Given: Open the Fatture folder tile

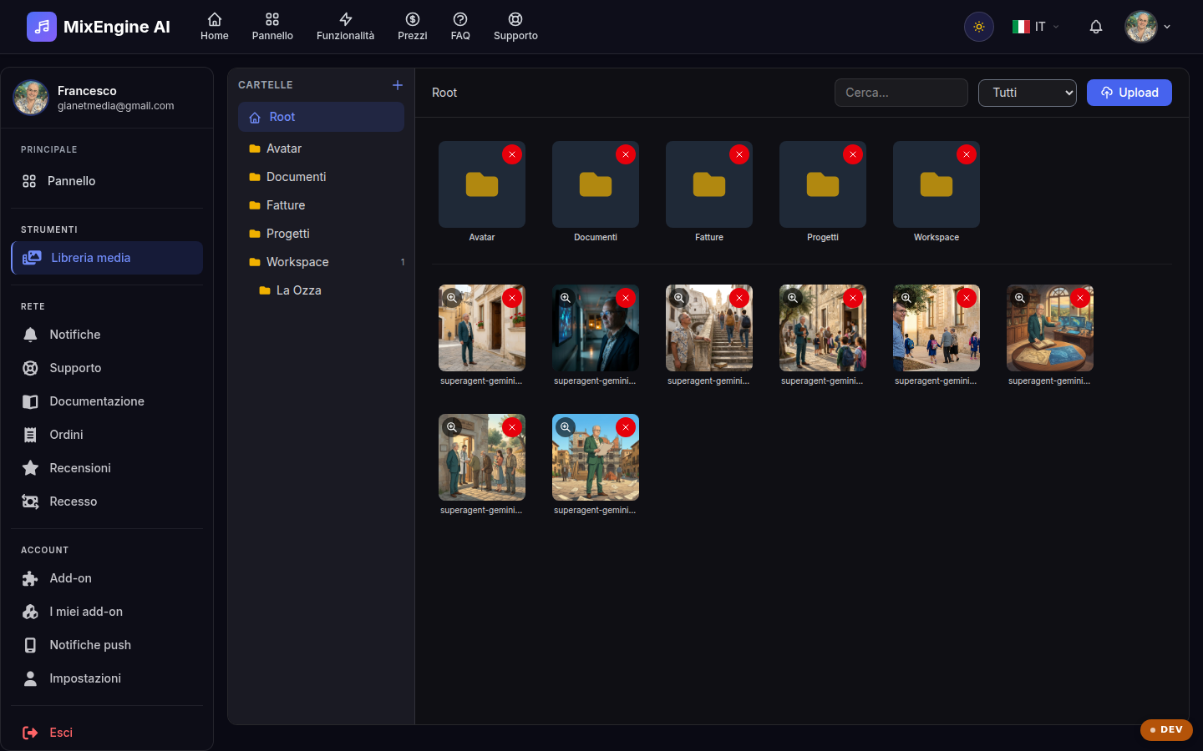Looking at the screenshot, I should (x=709, y=184).
